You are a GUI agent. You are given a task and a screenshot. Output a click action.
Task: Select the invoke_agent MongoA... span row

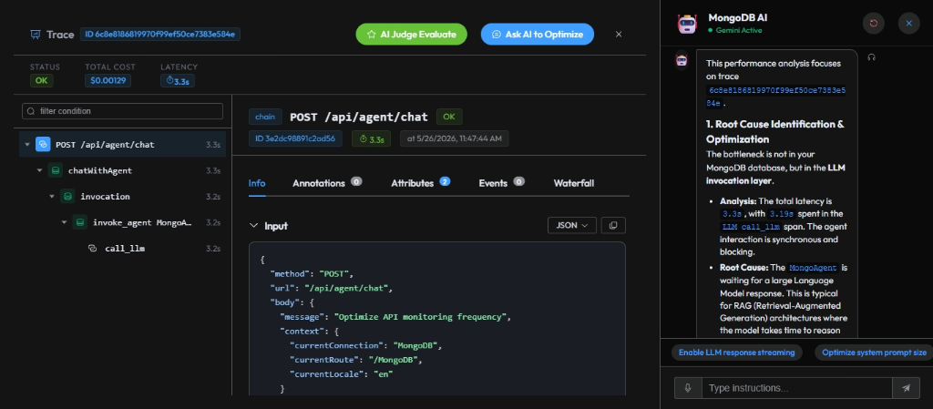[x=123, y=222]
